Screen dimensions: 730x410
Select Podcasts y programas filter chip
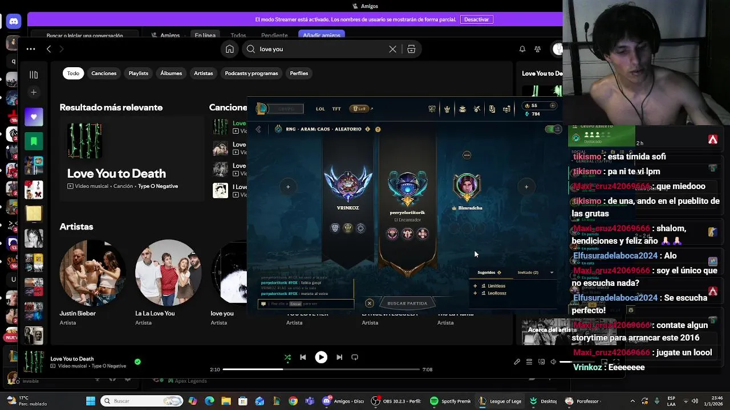pyautogui.click(x=252, y=73)
